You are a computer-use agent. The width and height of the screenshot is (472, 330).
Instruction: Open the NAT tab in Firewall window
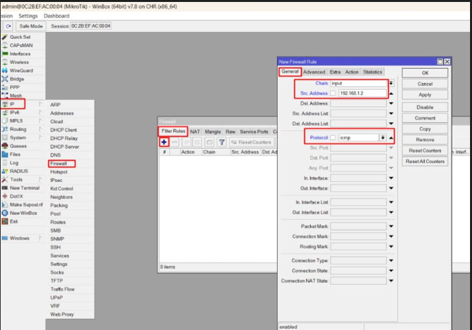pos(195,132)
